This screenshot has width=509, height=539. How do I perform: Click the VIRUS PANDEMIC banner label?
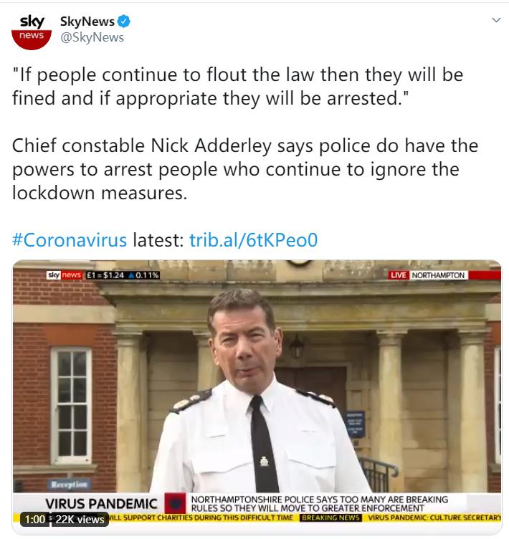(101, 504)
